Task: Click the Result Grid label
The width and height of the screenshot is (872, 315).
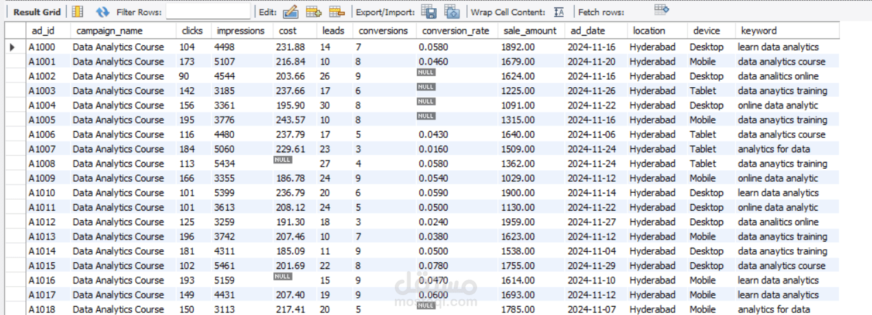Action: pyautogui.click(x=37, y=12)
